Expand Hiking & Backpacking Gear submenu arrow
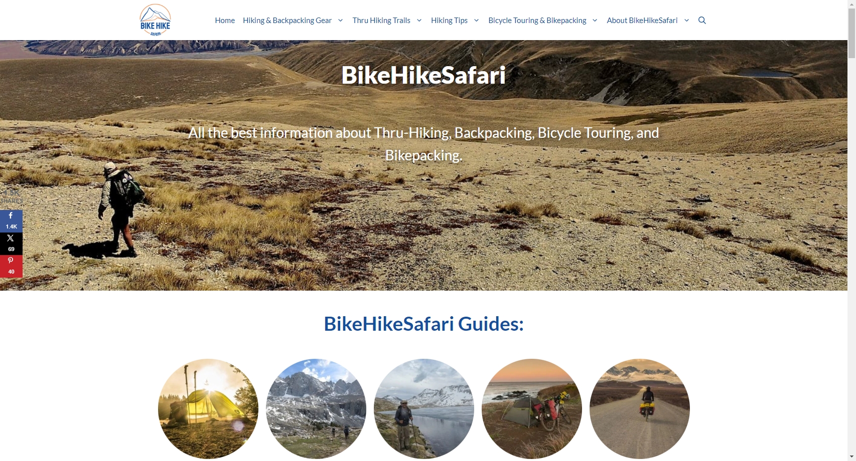 (340, 21)
